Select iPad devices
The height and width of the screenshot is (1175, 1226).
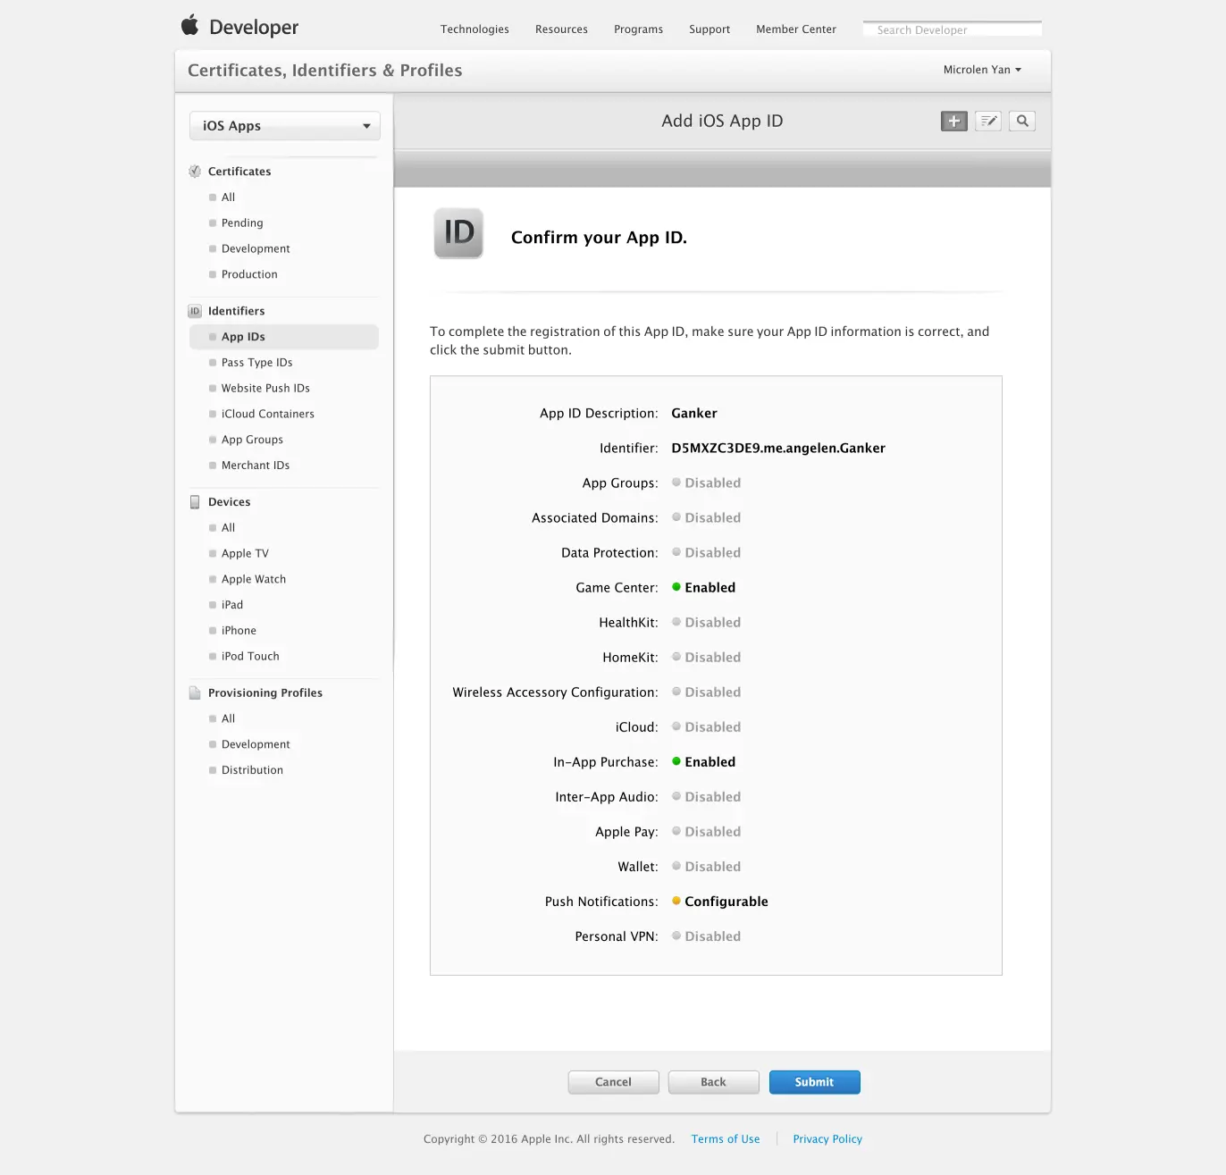[x=232, y=605]
